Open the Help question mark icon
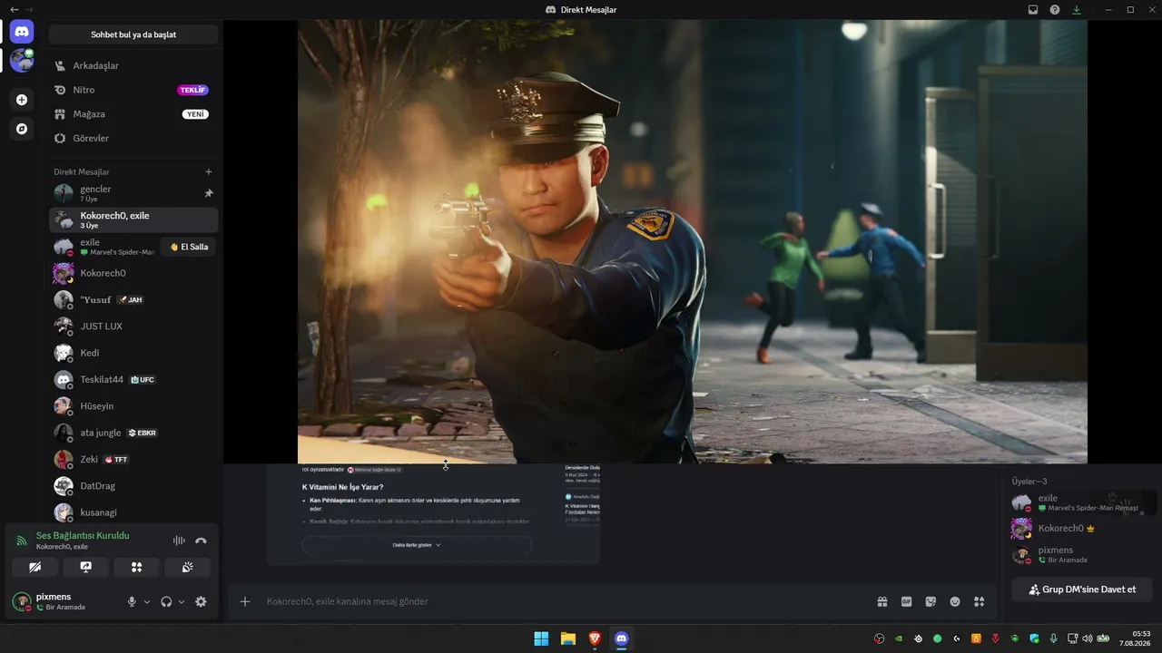Viewport: 1162px width, 653px height. click(1055, 9)
